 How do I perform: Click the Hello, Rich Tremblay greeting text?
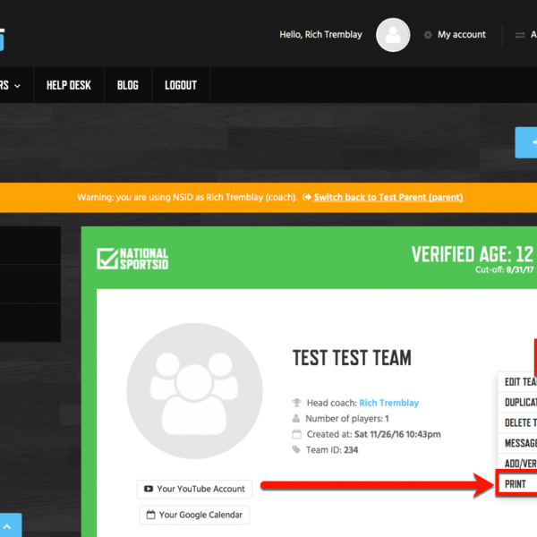coord(320,35)
